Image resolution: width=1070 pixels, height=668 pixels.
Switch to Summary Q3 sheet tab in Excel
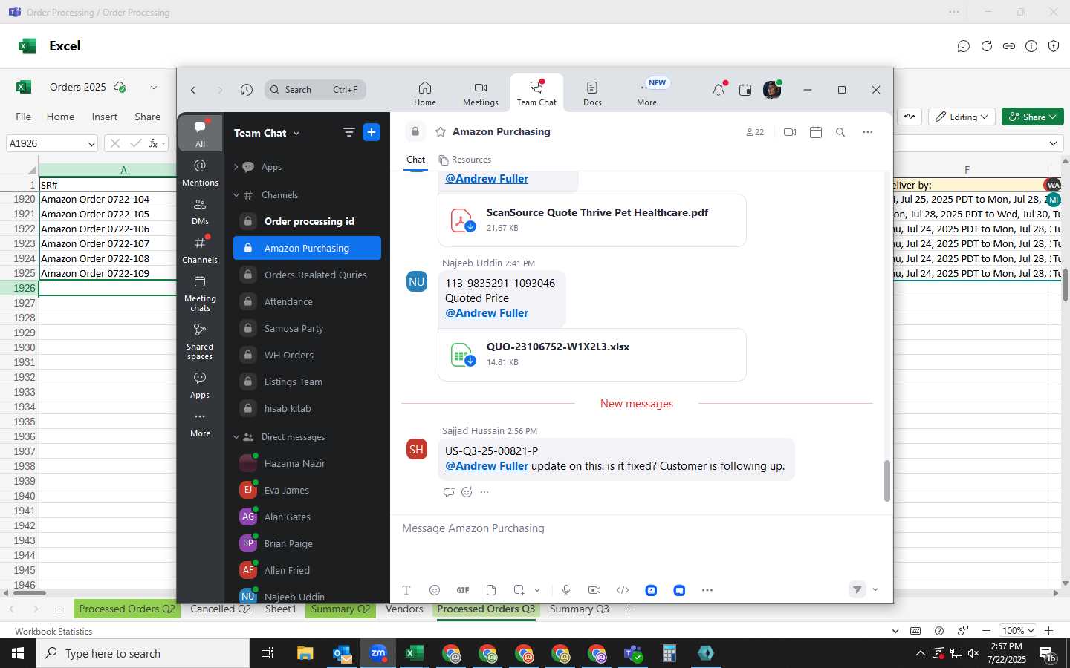[579, 609]
